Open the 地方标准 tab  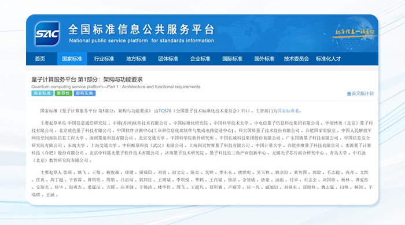(136, 59)
